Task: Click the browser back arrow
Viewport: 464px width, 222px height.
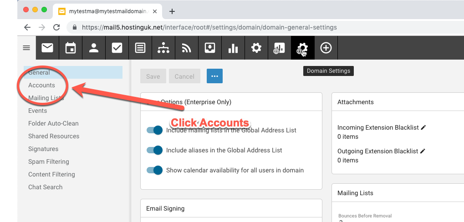Action: tap(27, 27)
